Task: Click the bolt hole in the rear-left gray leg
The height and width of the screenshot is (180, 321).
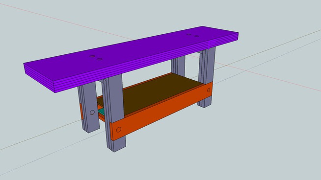Action: pyautogui.click(x=92, y=112)
